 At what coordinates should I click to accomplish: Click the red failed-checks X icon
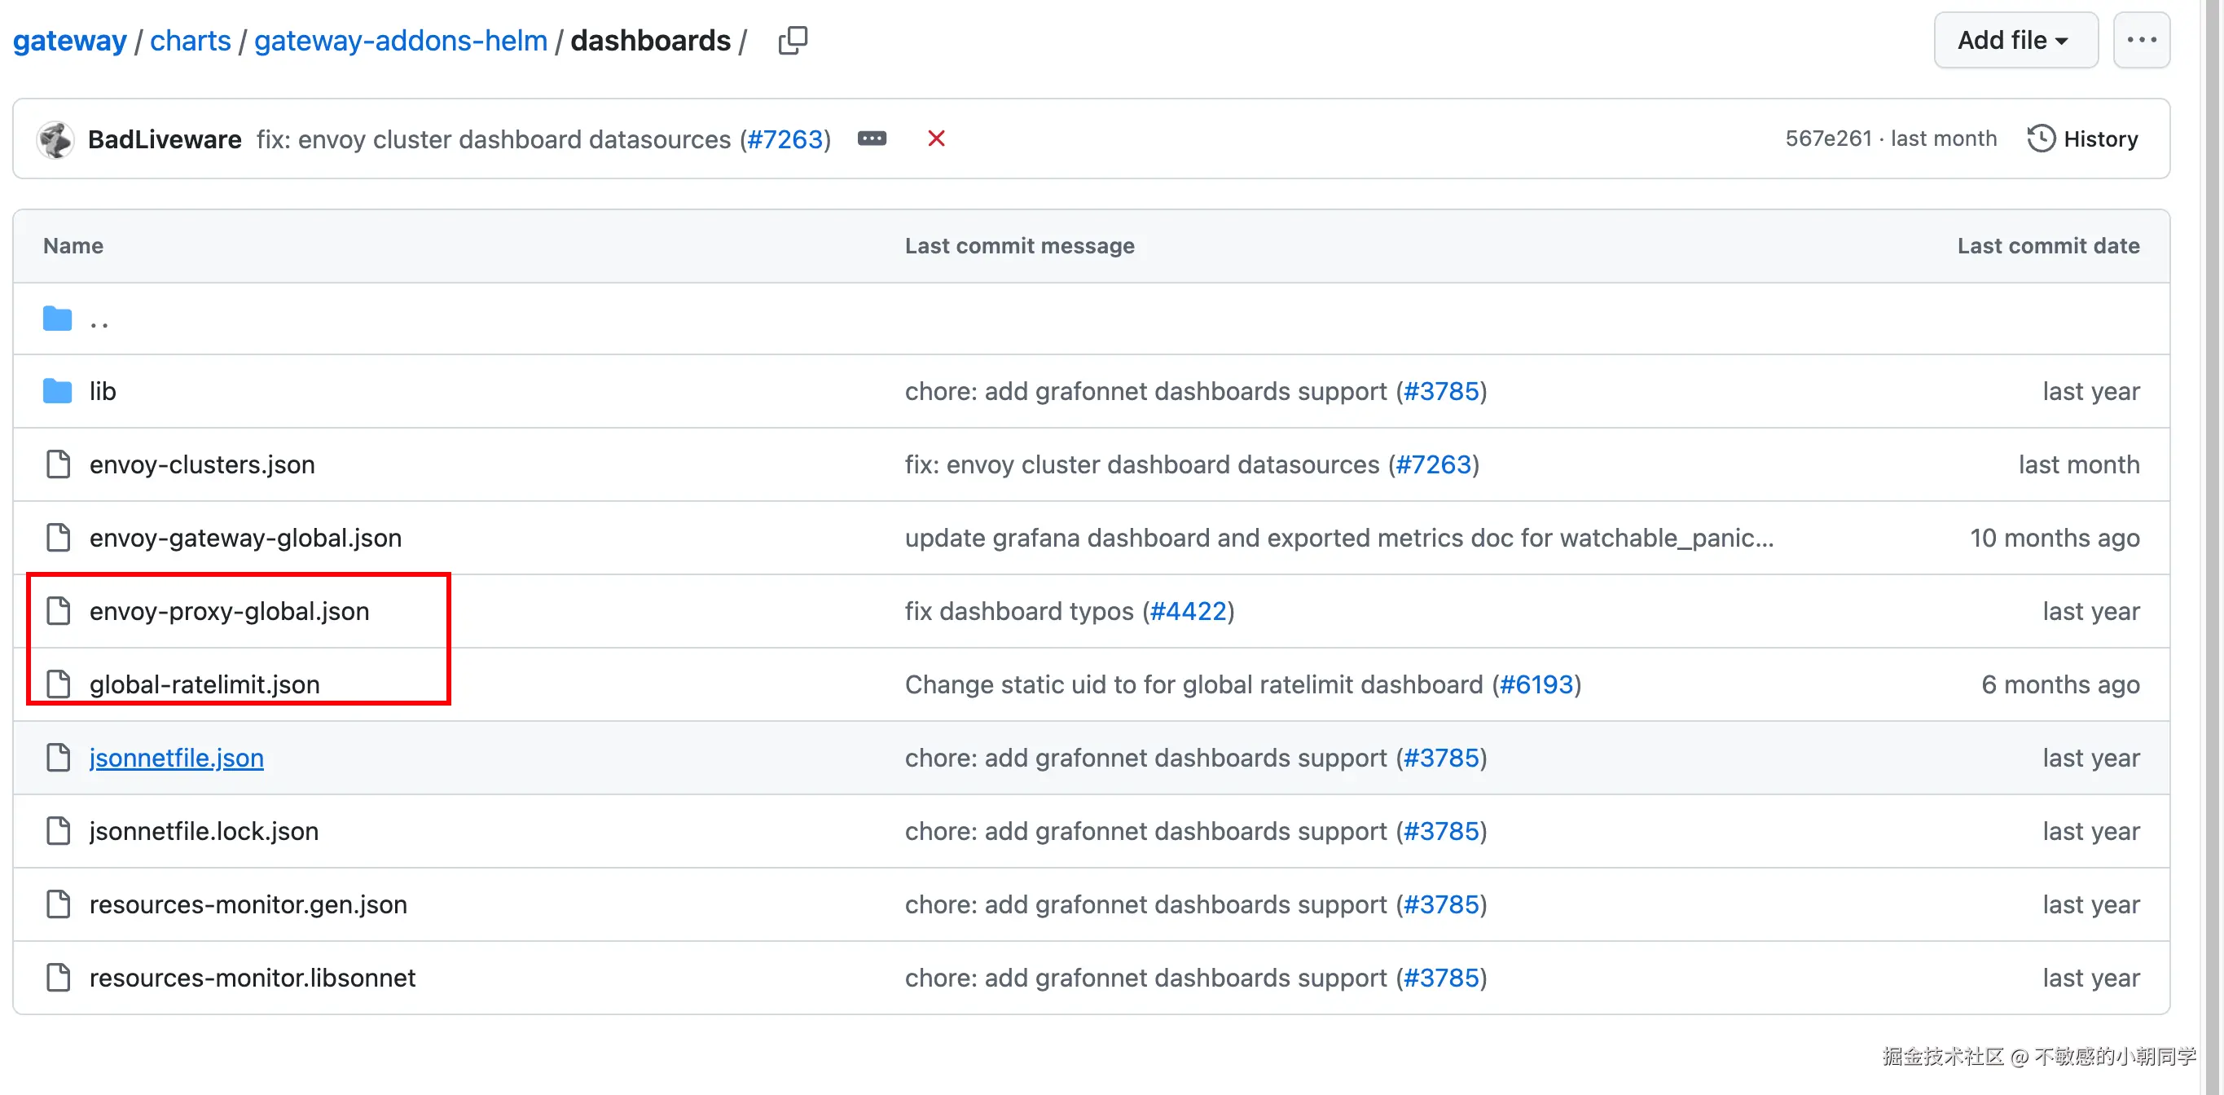(936, 139)
